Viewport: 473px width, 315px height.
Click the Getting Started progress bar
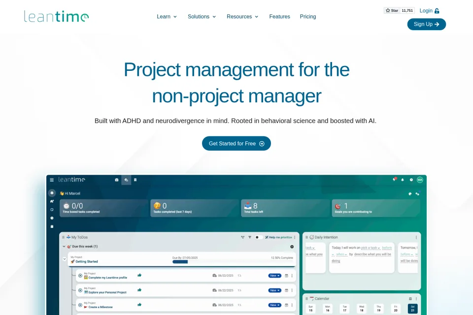[180, 262]
